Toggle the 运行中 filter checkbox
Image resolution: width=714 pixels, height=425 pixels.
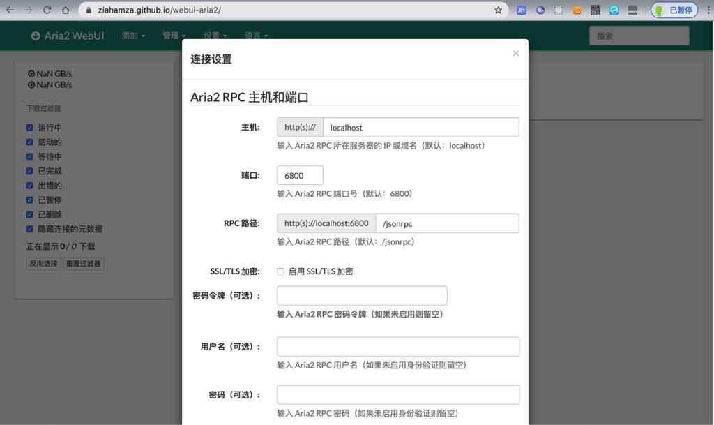pyautogui.click(x=29, y=128)
